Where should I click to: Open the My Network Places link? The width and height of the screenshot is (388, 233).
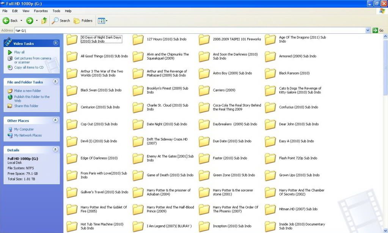coord(28,135)
